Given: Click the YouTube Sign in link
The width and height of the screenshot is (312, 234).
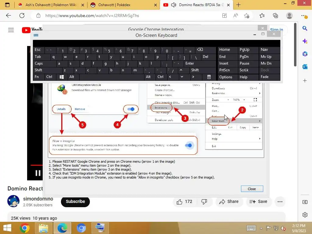Looking at the screenshot, I should coord(277,30).
